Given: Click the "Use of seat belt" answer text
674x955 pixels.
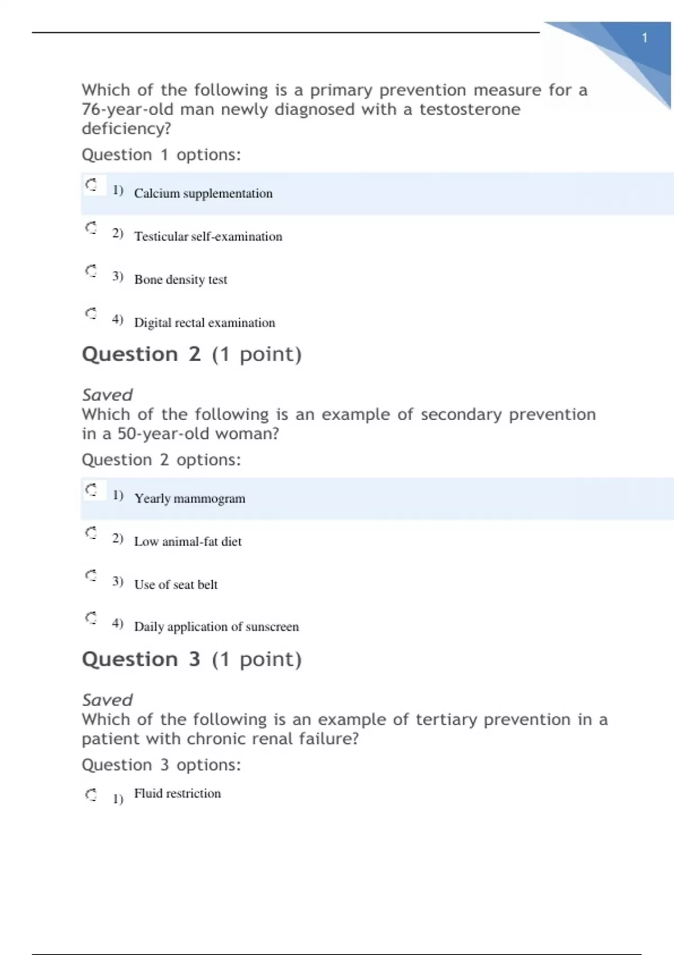Looking at the screenshot, I should click(176, 585).
